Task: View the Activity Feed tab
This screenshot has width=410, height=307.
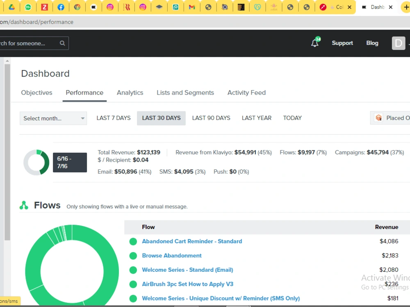Action: tap(246, 93)
